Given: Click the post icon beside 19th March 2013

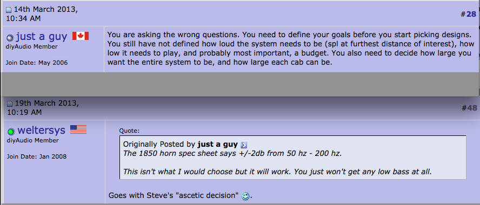Looking at the screenshot, I should 10,104.
